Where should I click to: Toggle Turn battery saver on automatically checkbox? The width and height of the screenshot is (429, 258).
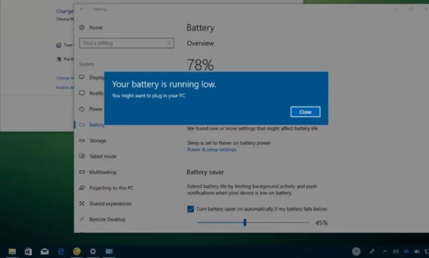pos(191,209)
